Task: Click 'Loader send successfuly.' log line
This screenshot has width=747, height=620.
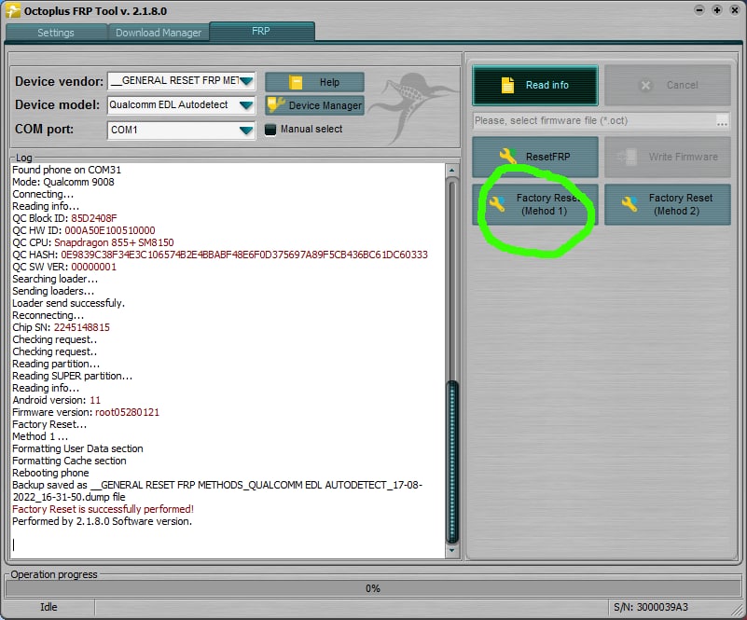Action: [x=69, y=303]
